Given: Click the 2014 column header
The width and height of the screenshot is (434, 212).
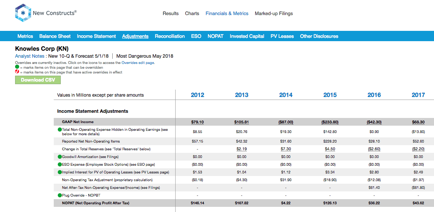Looking at the screenshot, I should (x=286, y=95).
